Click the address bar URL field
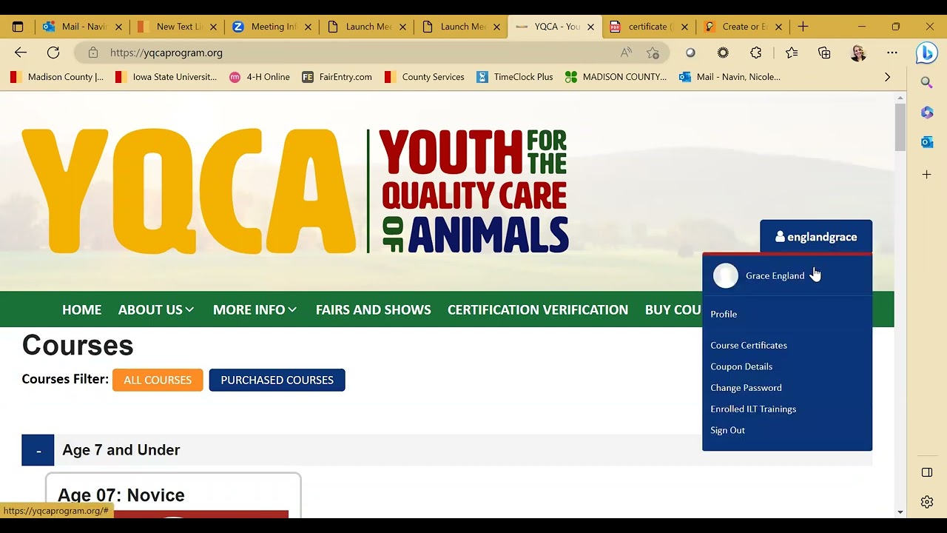 click(355, 53)
